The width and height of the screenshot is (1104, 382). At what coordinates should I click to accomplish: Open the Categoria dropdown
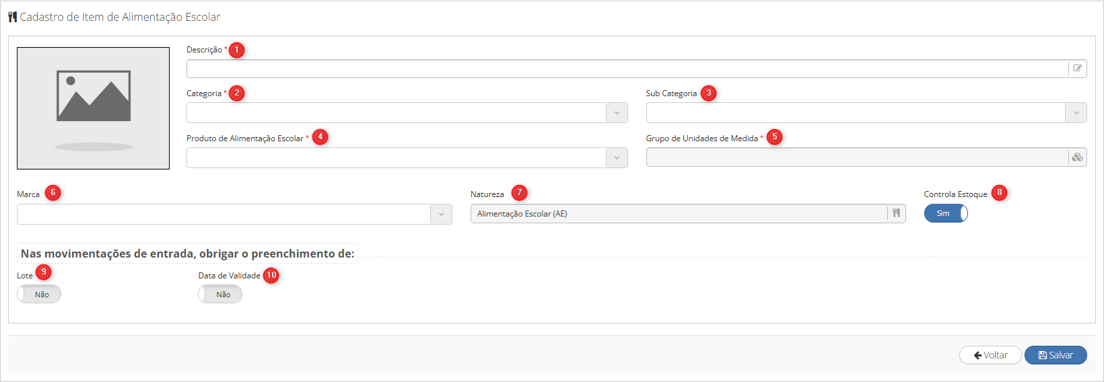coord(407,112)
